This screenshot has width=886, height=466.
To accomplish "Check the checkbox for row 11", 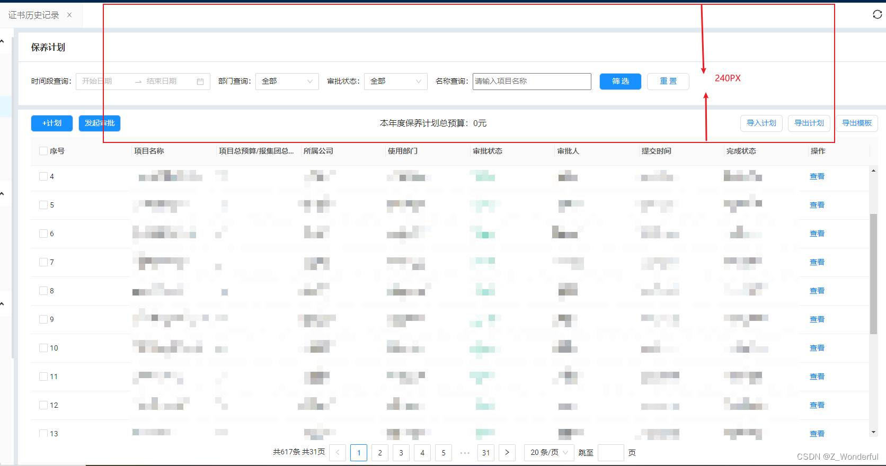I will [x=43, y=377].
